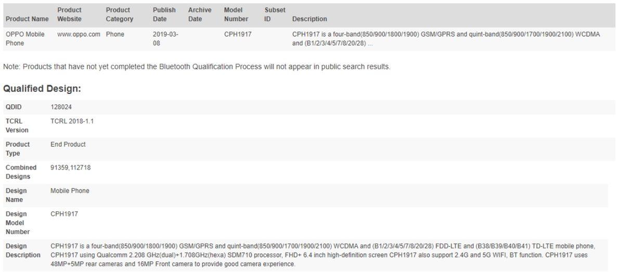Click the Design Description row label

[x=23, y=251]
